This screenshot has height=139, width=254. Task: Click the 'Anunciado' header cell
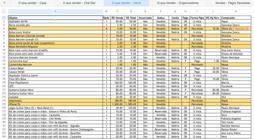click(145, 18)
